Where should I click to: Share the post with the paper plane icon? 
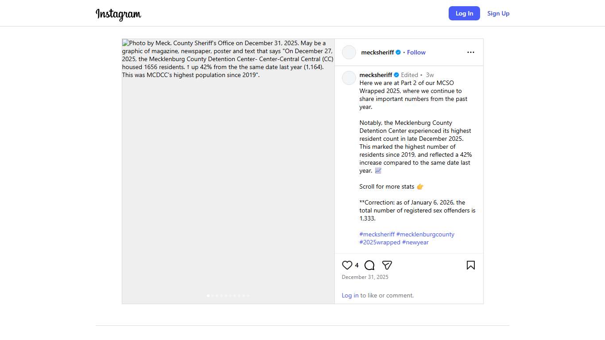(x=387, y=265)
